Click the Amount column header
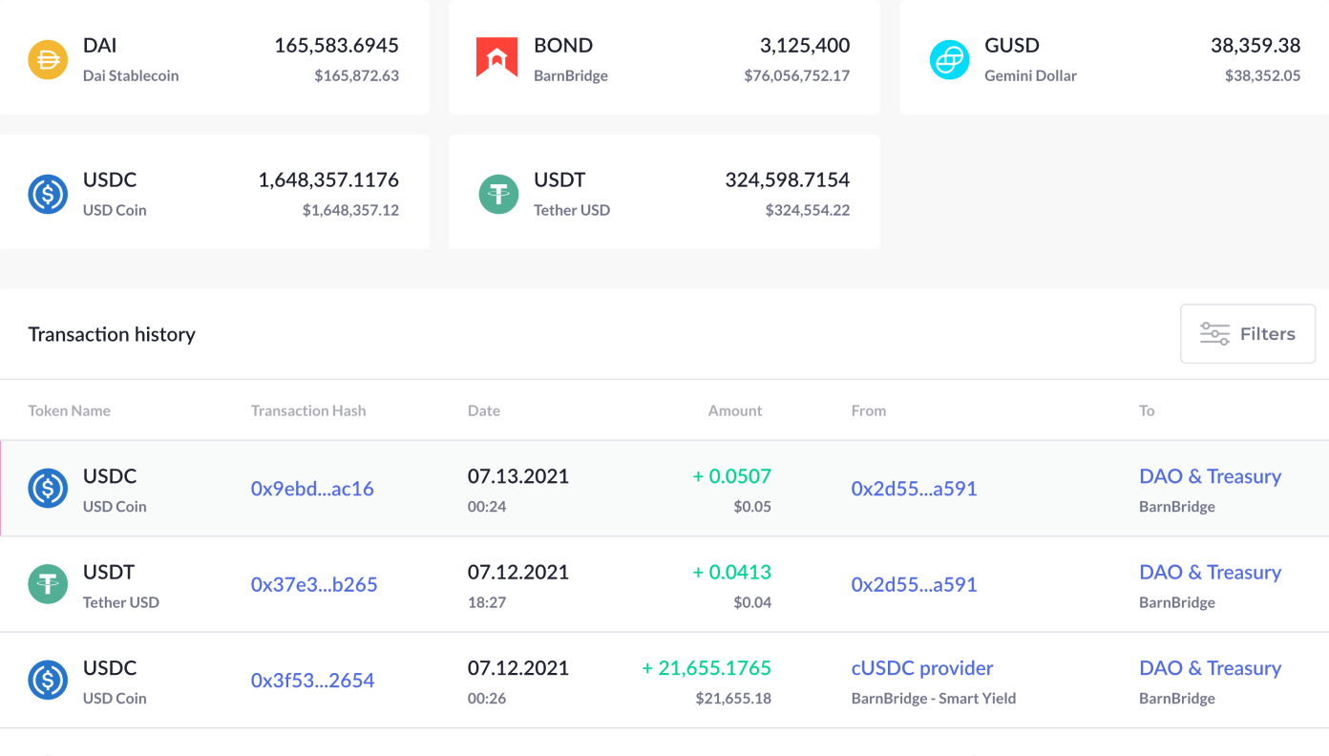The width and height of the screenshot is (1329, 756). pos(734,410)
